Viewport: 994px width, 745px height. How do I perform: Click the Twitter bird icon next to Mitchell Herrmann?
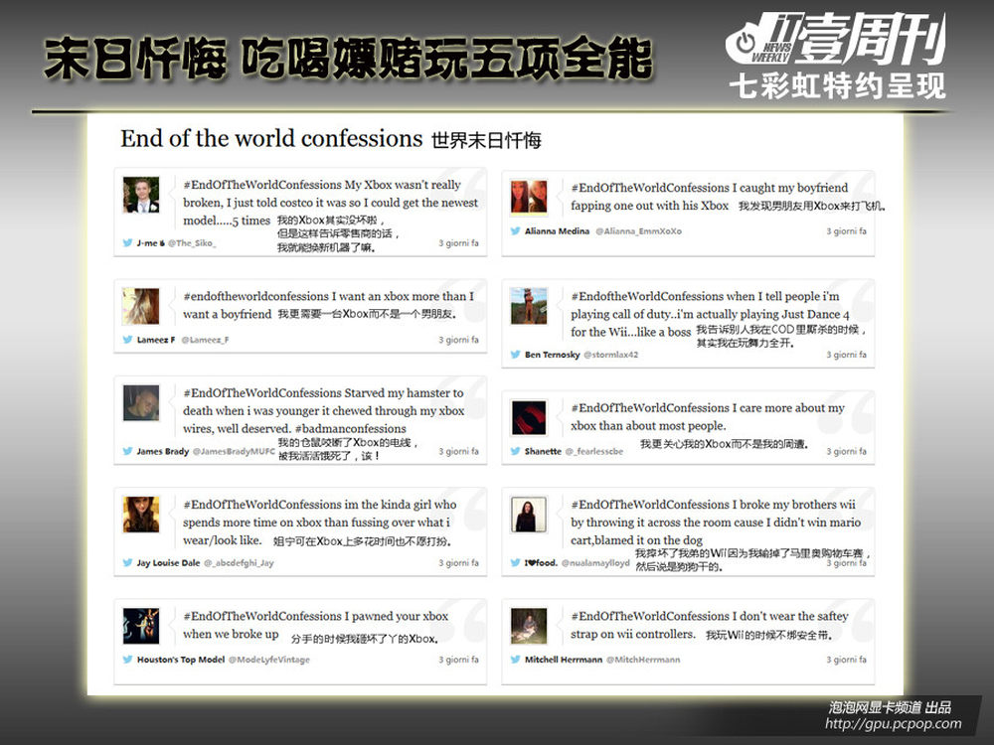(515, 660)
